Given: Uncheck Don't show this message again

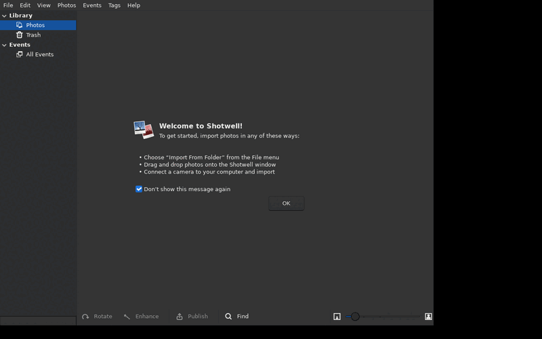Looking at the screenshot, I should pos(139,189).
